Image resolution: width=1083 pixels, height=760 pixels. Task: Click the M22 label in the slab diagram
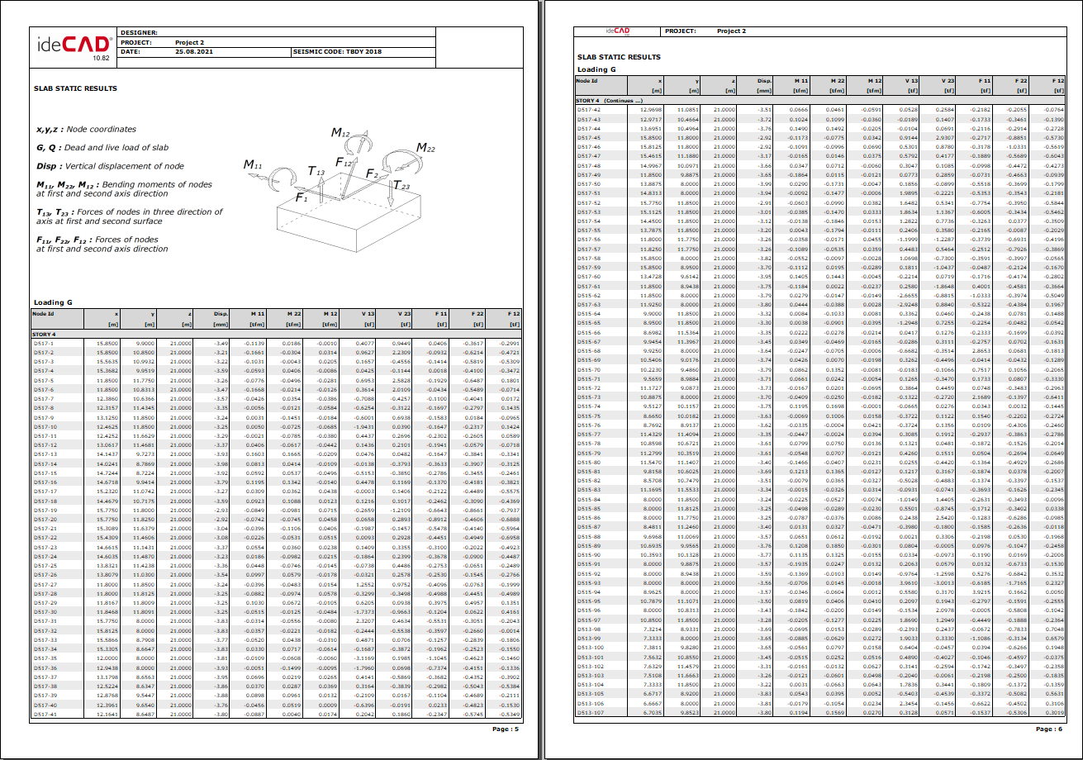(x=426, y=148)
